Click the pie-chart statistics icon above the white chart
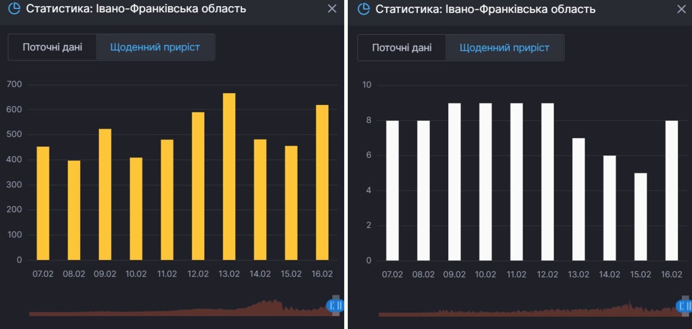Viewport: 692px width, 329px height. point(363,9)
